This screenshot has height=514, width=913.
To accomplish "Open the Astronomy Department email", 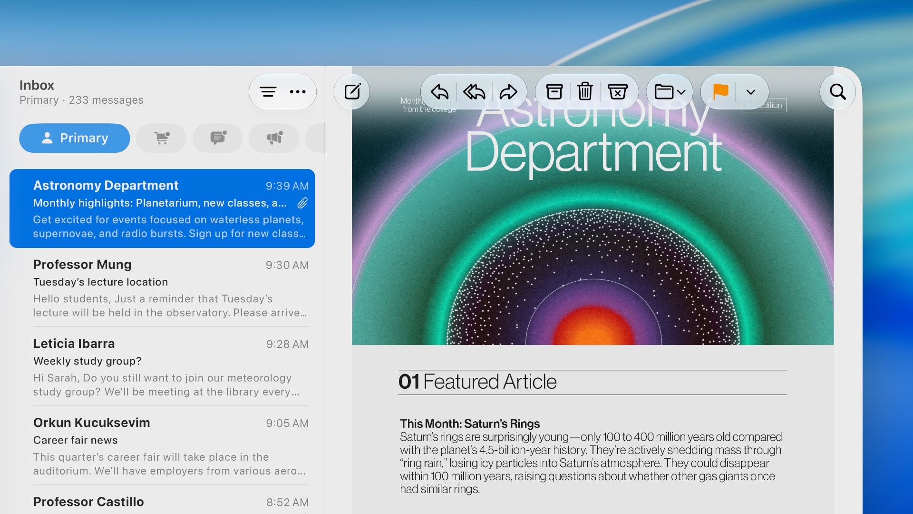I will coord(162,208).
